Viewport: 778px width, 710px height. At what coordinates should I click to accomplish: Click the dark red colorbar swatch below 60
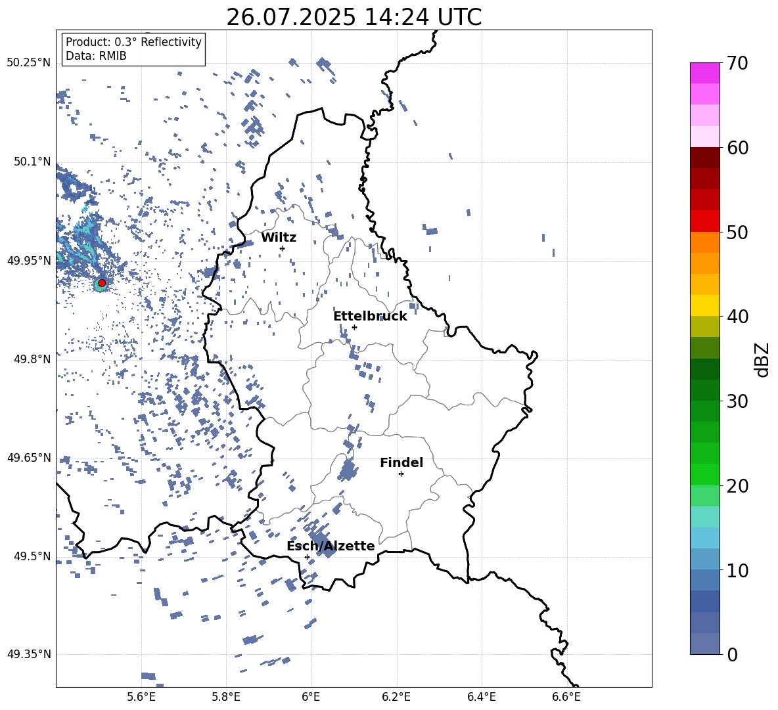[705, 158]
